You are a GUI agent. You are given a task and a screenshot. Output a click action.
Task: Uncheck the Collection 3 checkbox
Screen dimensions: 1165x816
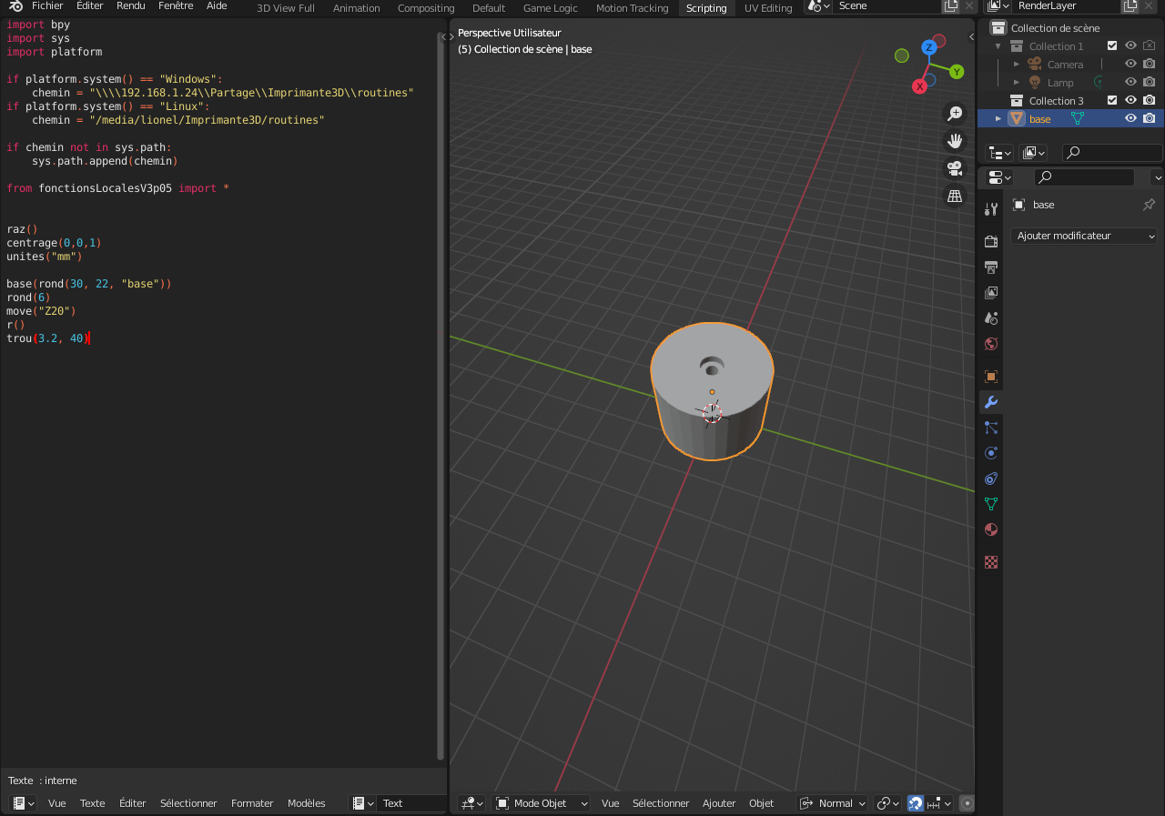coord(1112,100)
